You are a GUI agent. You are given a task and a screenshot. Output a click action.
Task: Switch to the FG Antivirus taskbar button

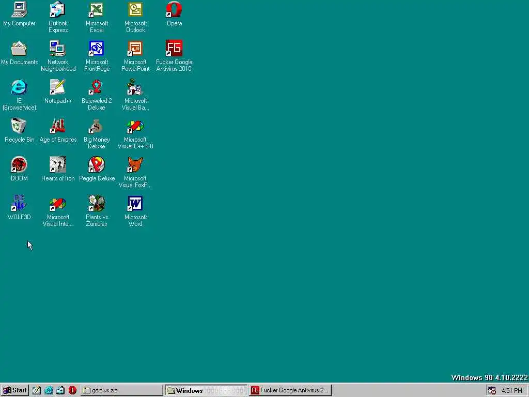pos(290,390)
